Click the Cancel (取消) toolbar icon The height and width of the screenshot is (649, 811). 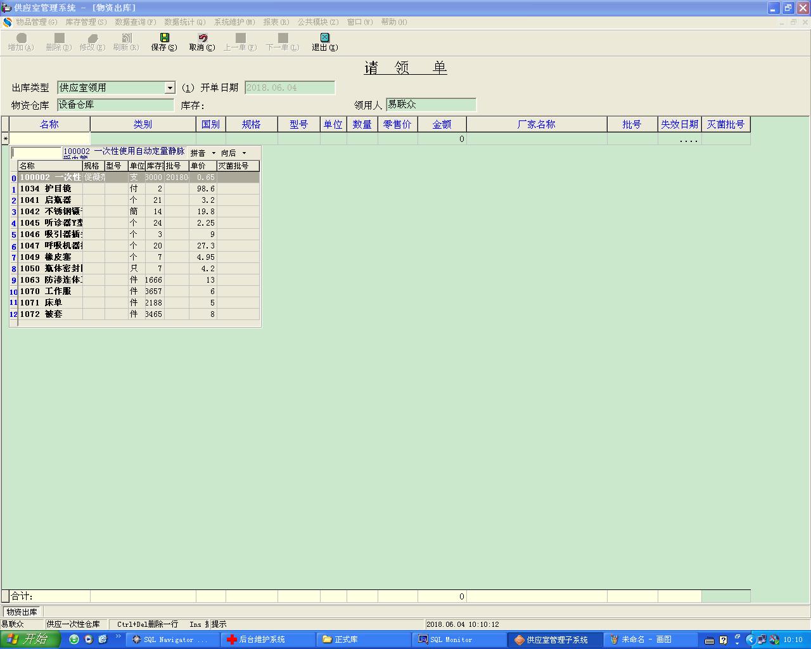click(202, 39)
